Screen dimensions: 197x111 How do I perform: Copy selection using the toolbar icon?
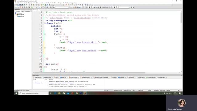pyautogui.click(x=31, y=5)
